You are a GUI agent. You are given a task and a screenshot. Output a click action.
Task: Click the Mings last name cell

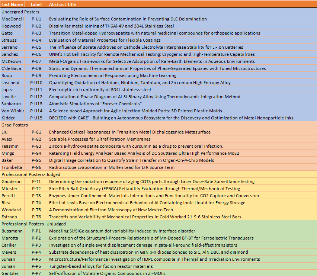[x=12, y=153]
